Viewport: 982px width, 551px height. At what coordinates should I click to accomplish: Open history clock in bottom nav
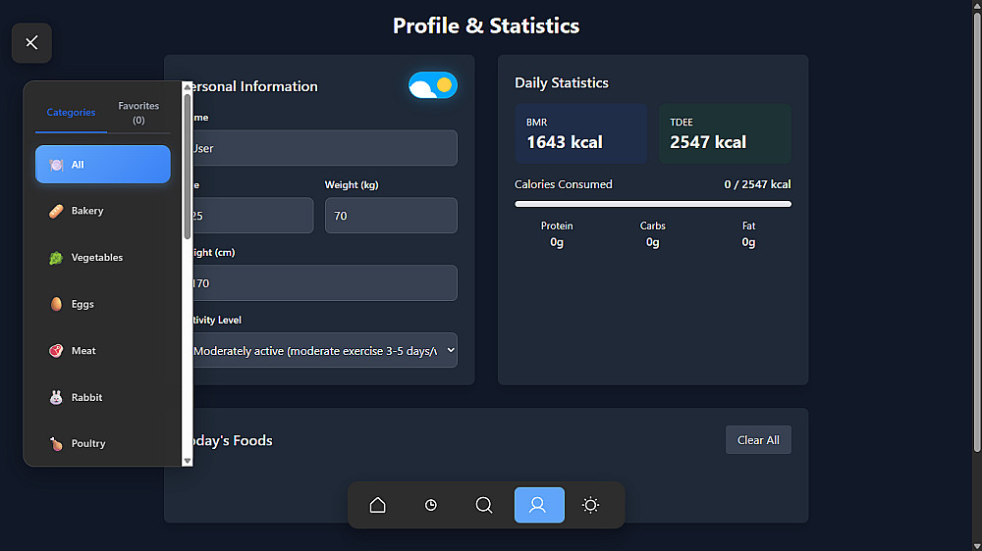(431, 505)
